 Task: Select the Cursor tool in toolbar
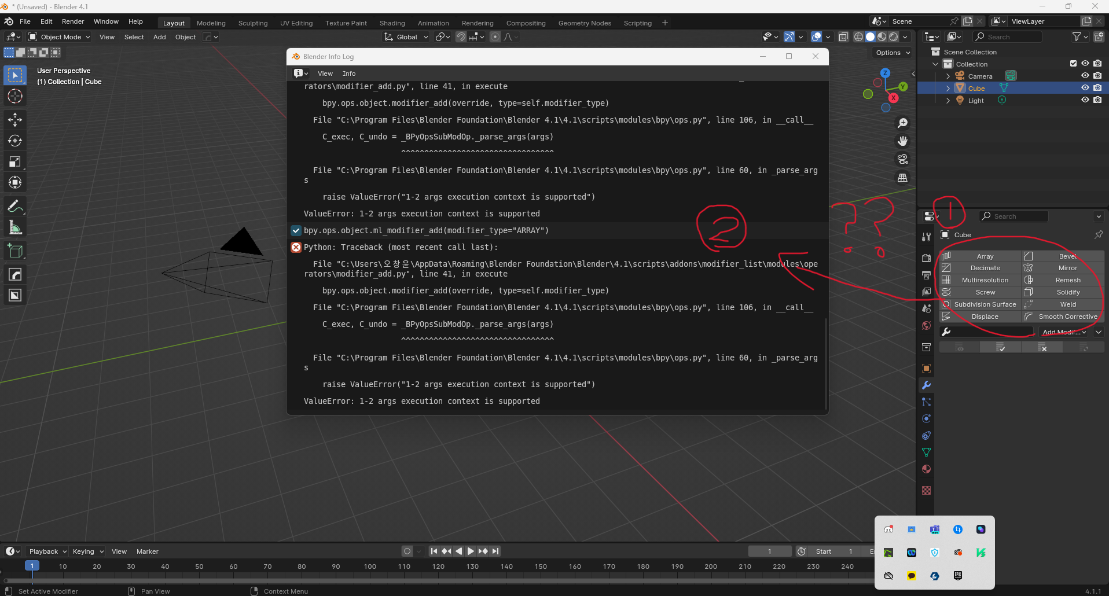(15, 96)
